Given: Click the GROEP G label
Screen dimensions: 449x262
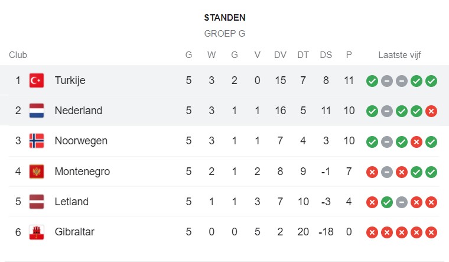Looking at the screenshot, I should [224, 34].
